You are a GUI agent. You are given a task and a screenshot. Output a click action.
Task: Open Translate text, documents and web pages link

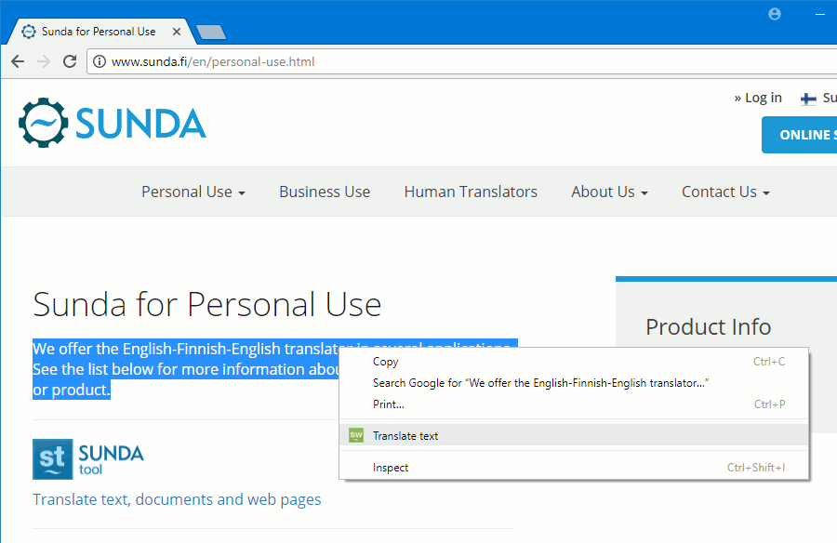(177, 499)
